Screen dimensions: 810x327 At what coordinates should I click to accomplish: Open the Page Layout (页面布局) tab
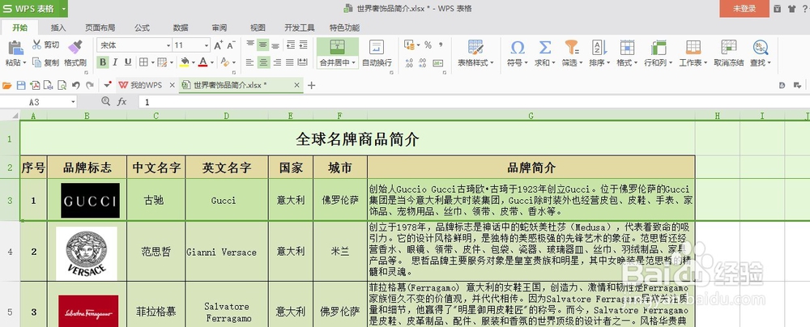100,28
